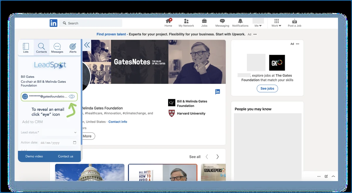Open My Network icon
This screenshot has height=193, width=352.
186,21
